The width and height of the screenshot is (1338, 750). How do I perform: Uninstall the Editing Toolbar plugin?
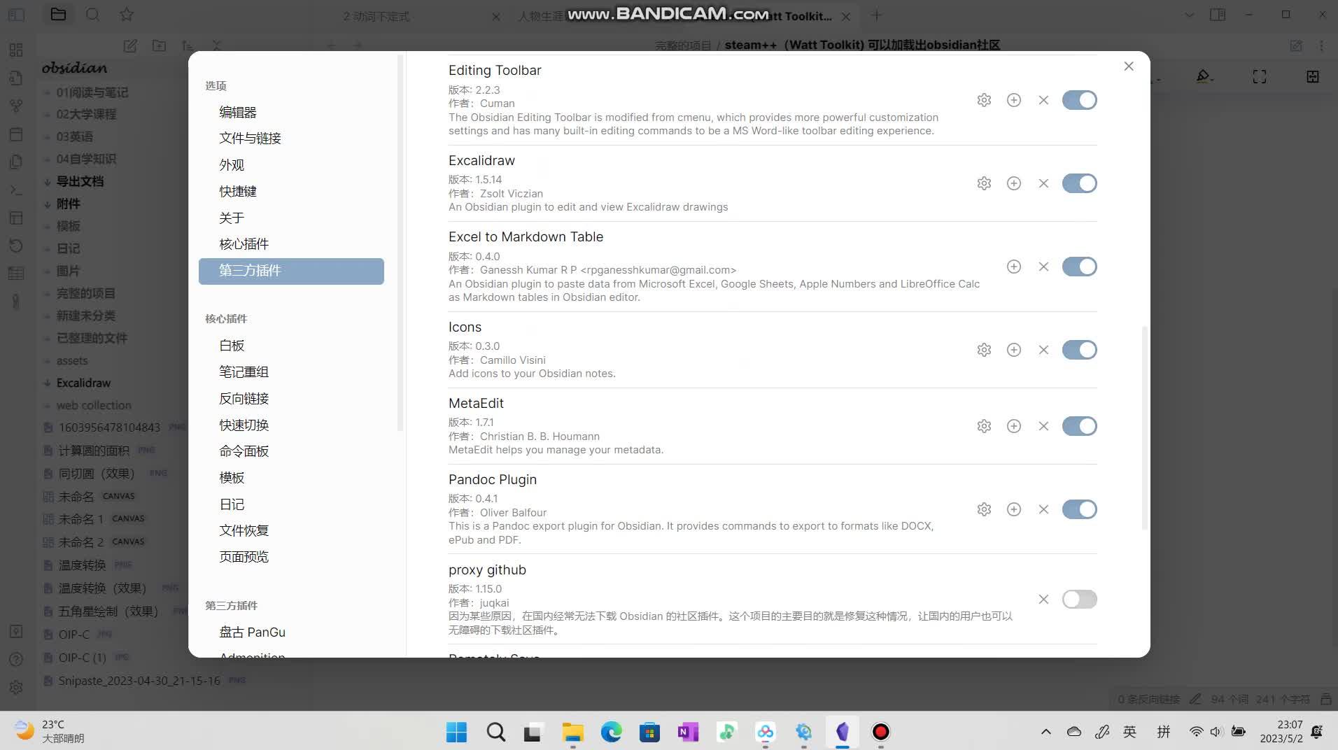1043,100
